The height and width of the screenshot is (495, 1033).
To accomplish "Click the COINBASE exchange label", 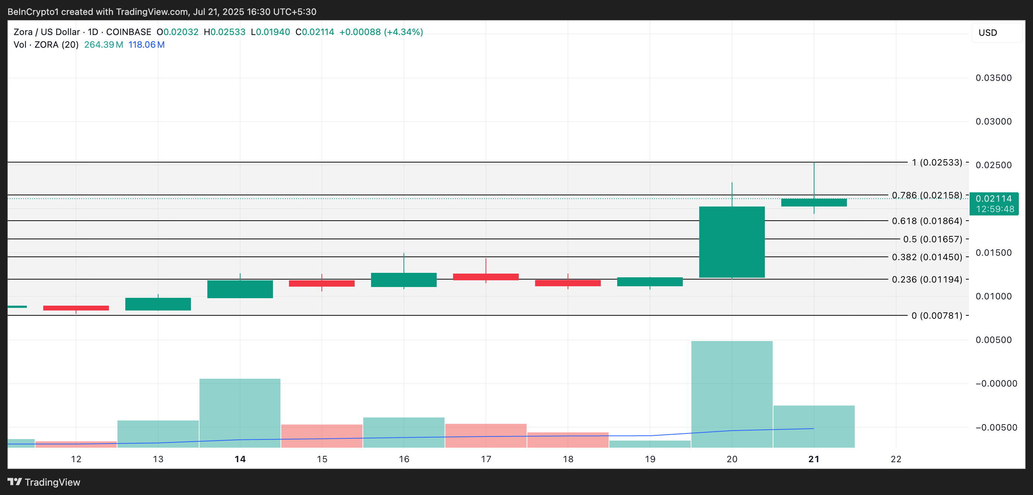I will click(x=129, y=32).
